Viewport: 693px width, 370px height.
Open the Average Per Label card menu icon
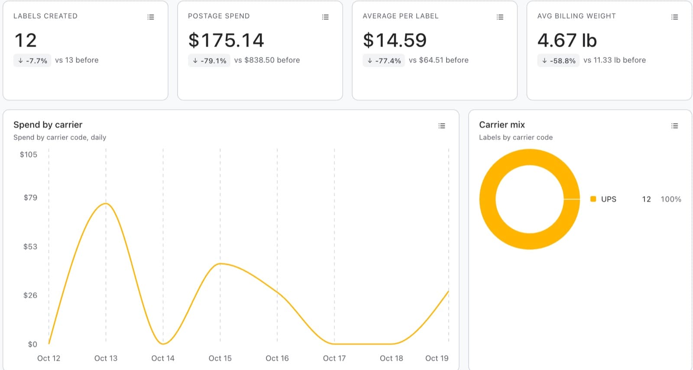(500, 17)
